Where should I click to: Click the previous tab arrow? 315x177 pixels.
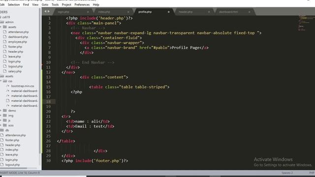45,11
